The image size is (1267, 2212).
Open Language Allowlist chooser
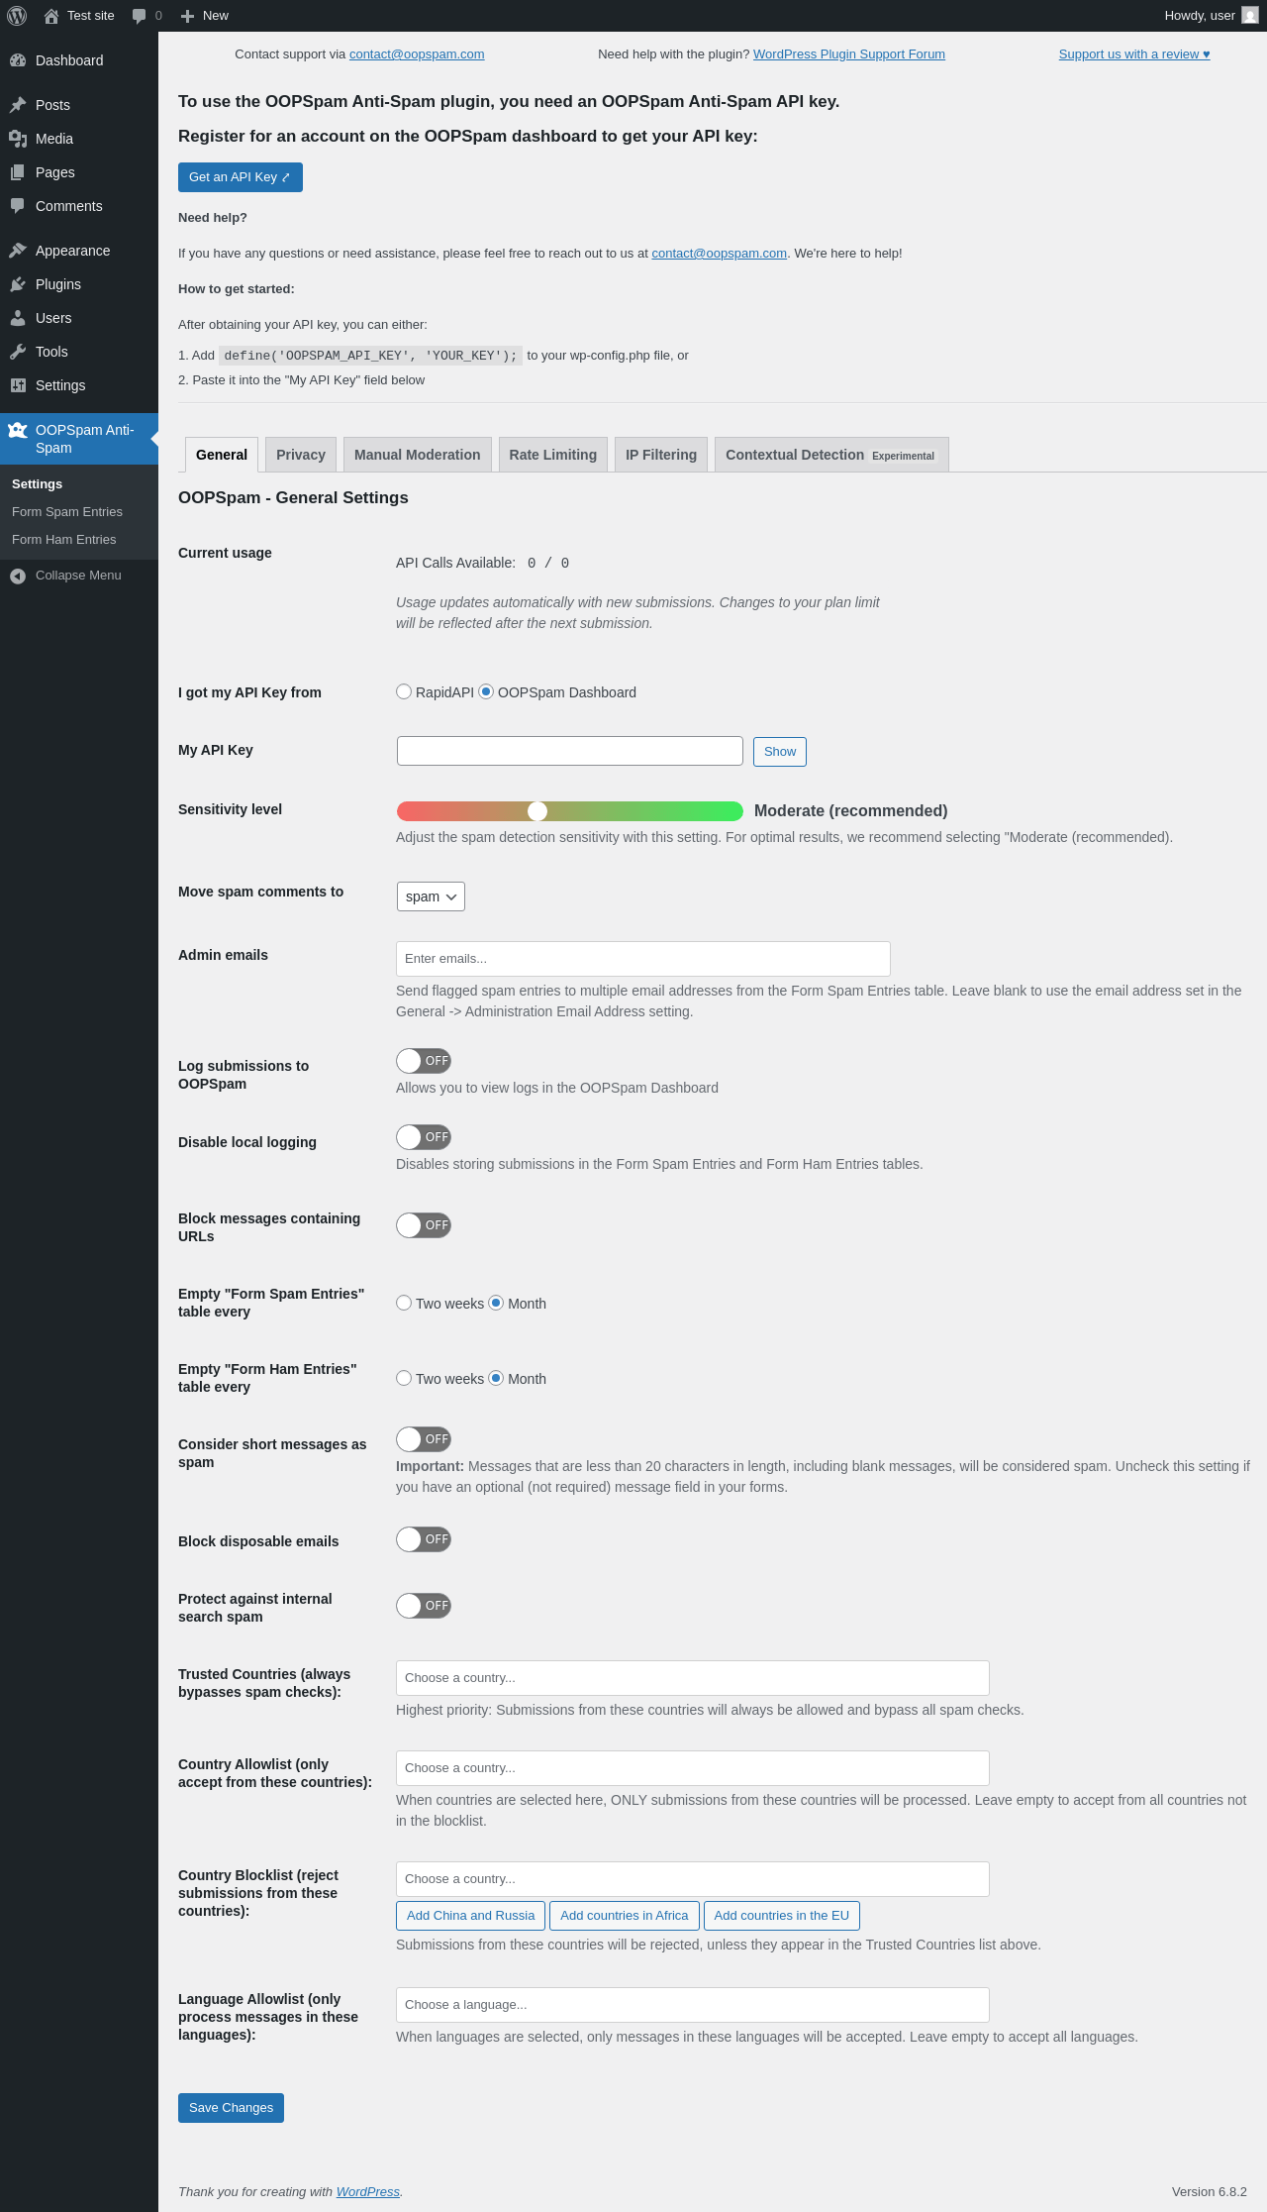(x=693, y=2005)
